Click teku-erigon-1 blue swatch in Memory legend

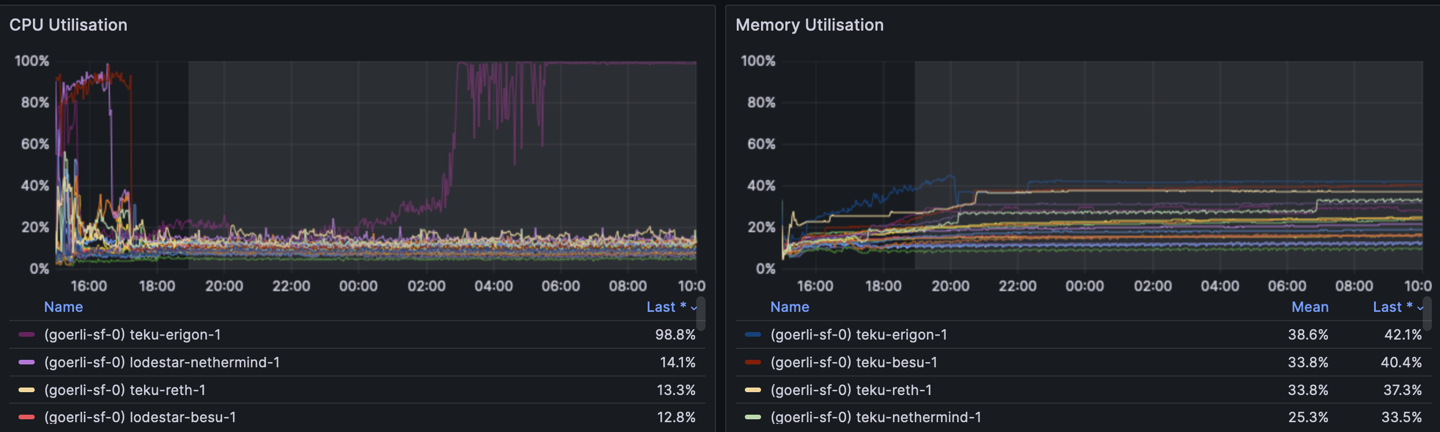tap(752, 334)
